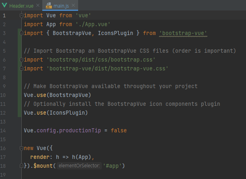
Task: Click h(App) call in line 17
Action: (x=82, y=157)
